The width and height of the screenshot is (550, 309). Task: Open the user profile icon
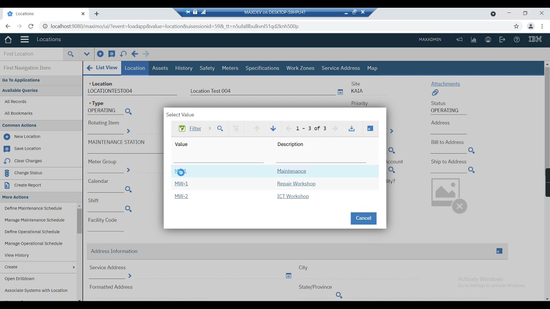pos(488,39)
